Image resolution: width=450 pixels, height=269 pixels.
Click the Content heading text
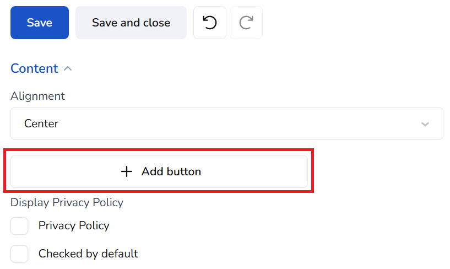click(34, 68)
